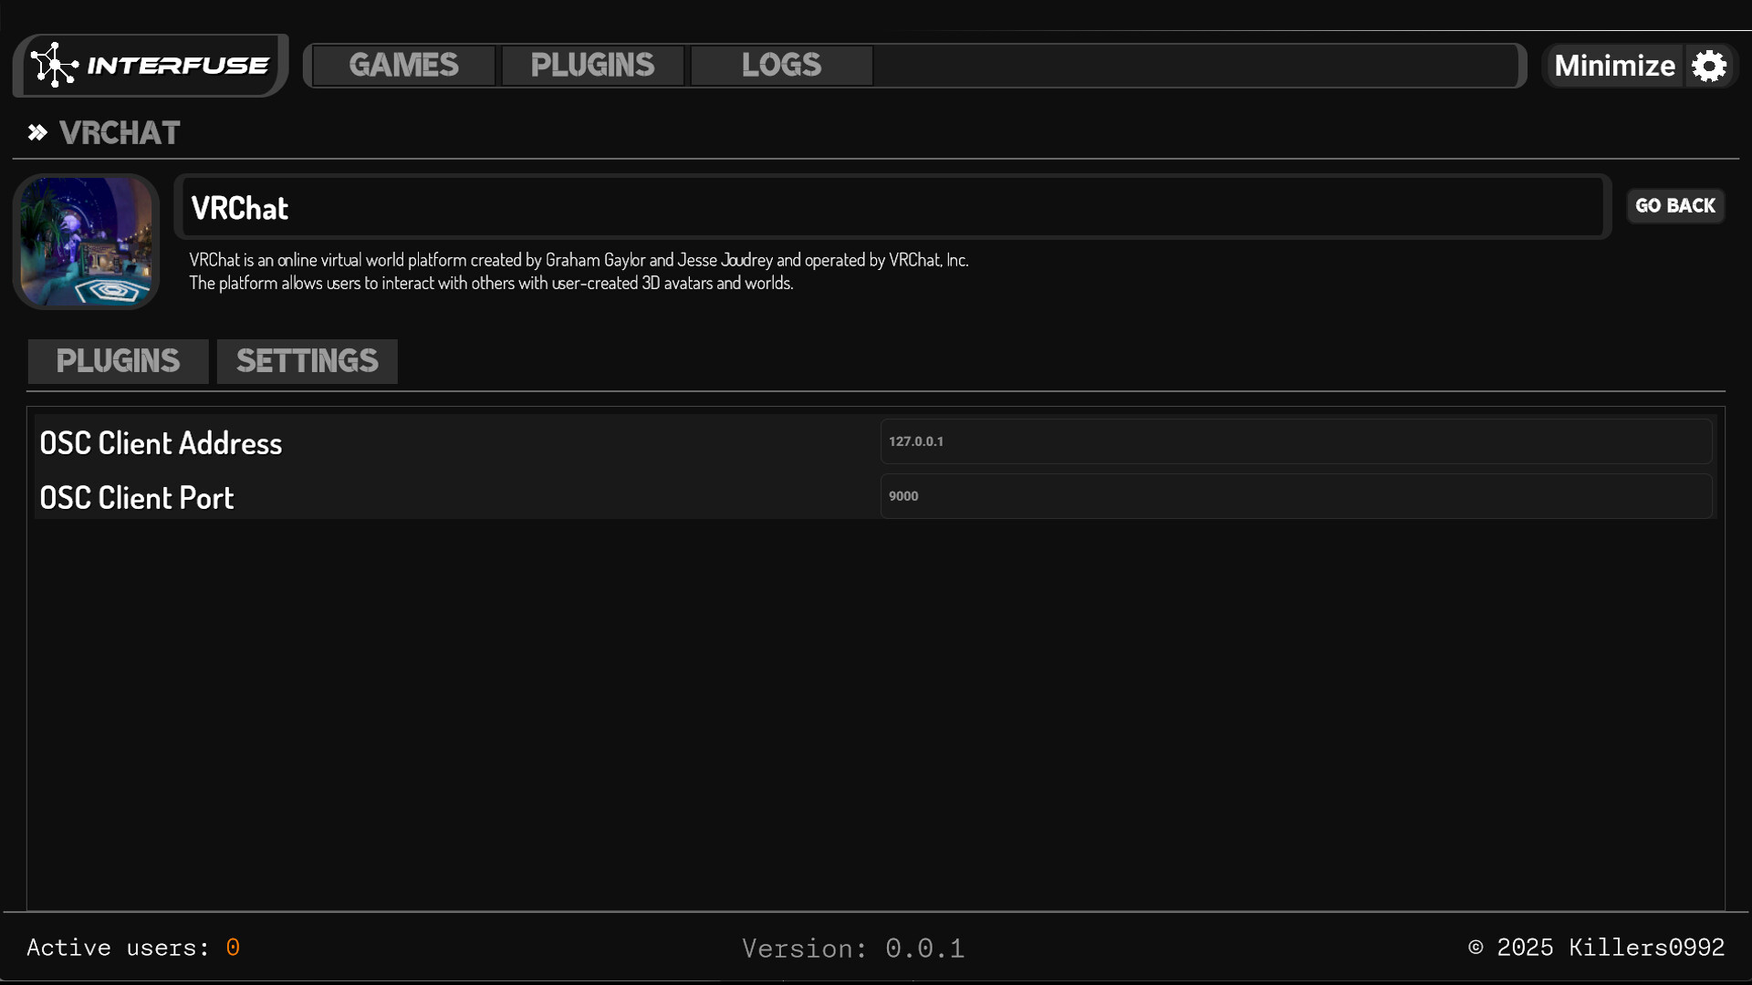Open the top PLUGINS navigation entry
Viewport: 1752px width, 985px height.
592,65
